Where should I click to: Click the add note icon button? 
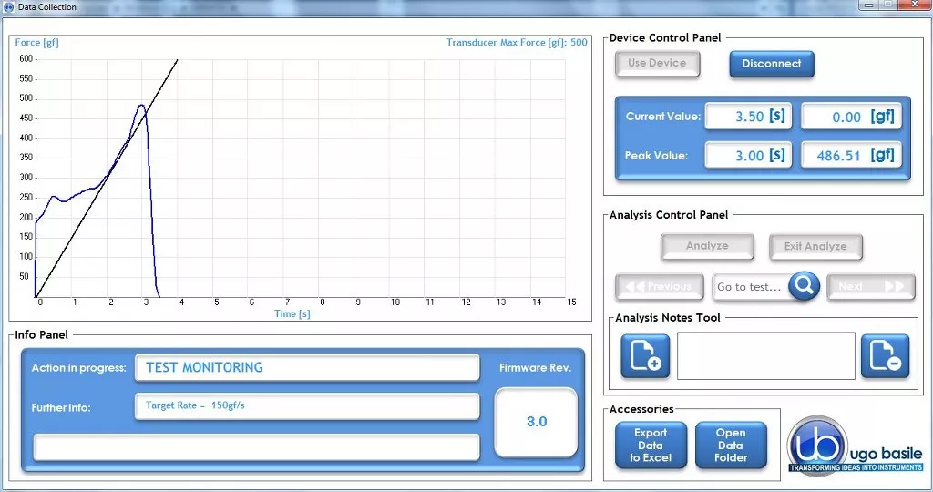(x=645, y=355)
